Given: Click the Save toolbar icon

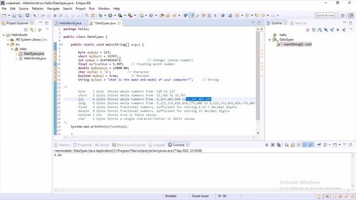Looking at the screenshot, I should 14,16.
